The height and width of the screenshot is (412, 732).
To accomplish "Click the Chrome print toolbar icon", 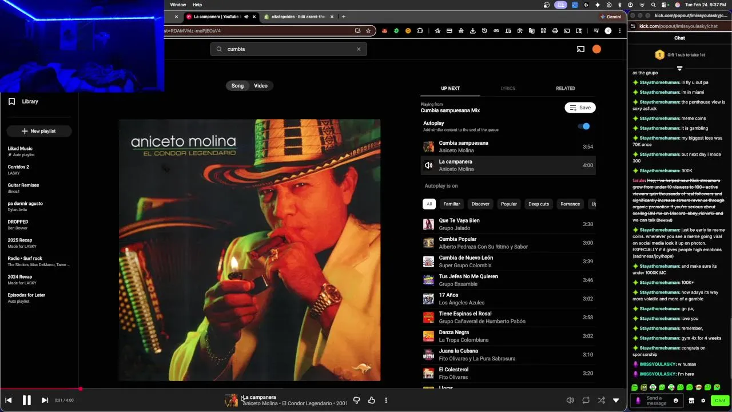I will pos(555,31).
